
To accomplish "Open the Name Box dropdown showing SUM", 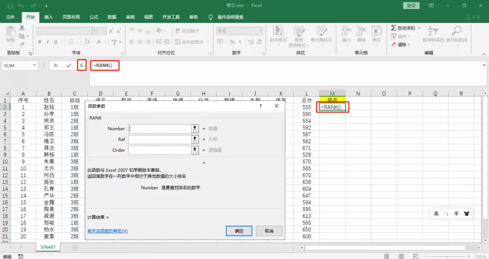I will point(34,66).
